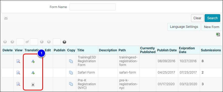
Task: Copy the Pre-K Registration (NYC) form
Action: tap(71, 84)
